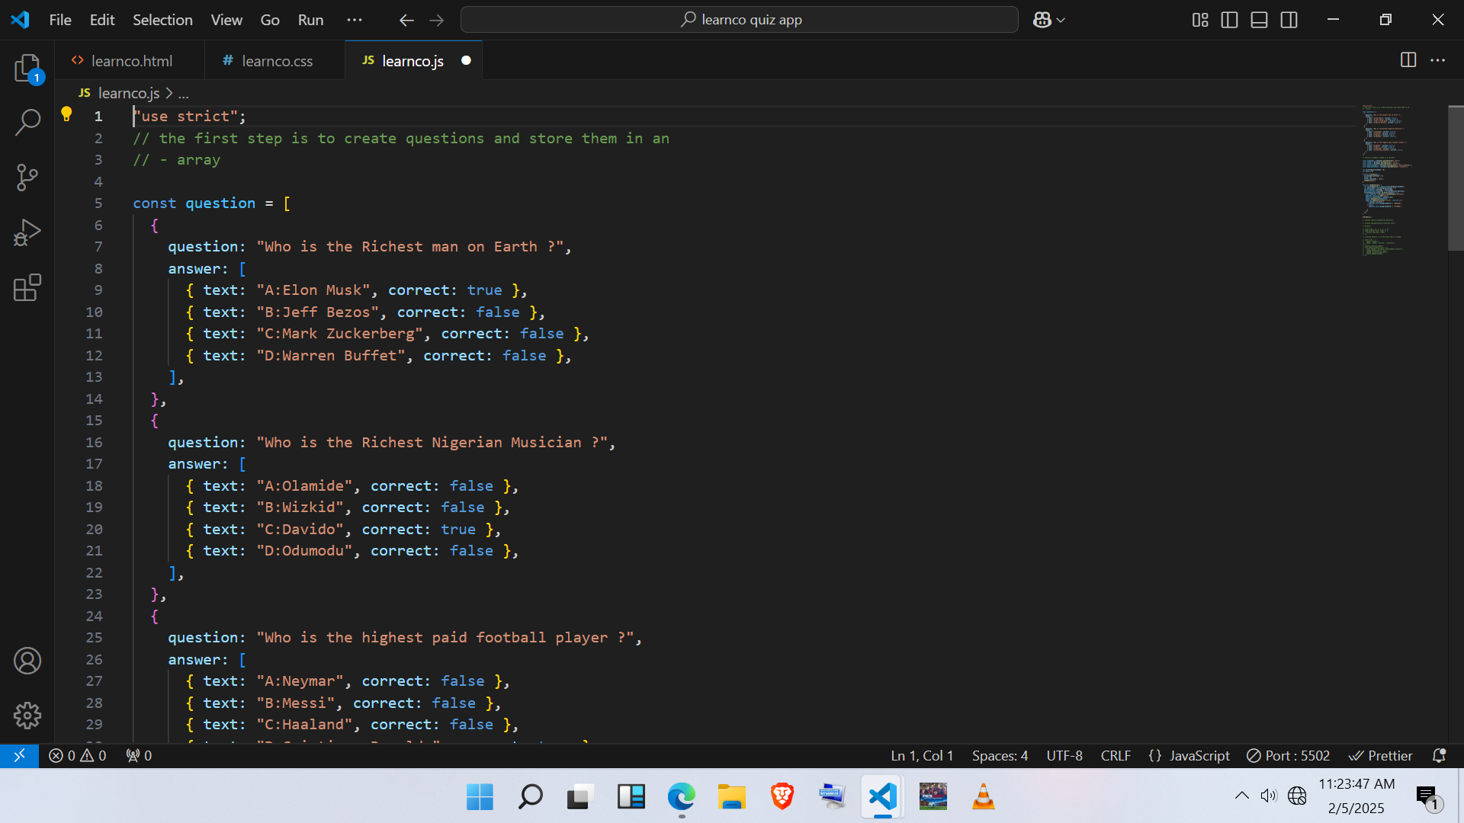Change end of line sequence CRLF
The width and height of the screenshot is (1464, 823).
click(x=1116, y=755)
